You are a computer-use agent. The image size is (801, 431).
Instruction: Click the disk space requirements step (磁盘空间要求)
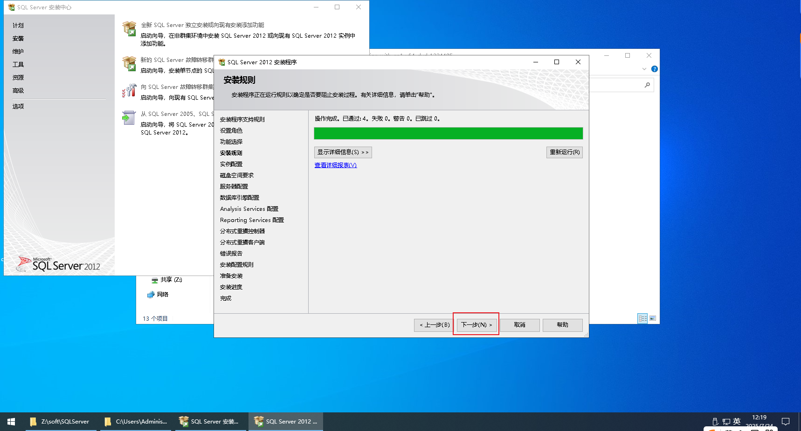[x=237, y=175]
